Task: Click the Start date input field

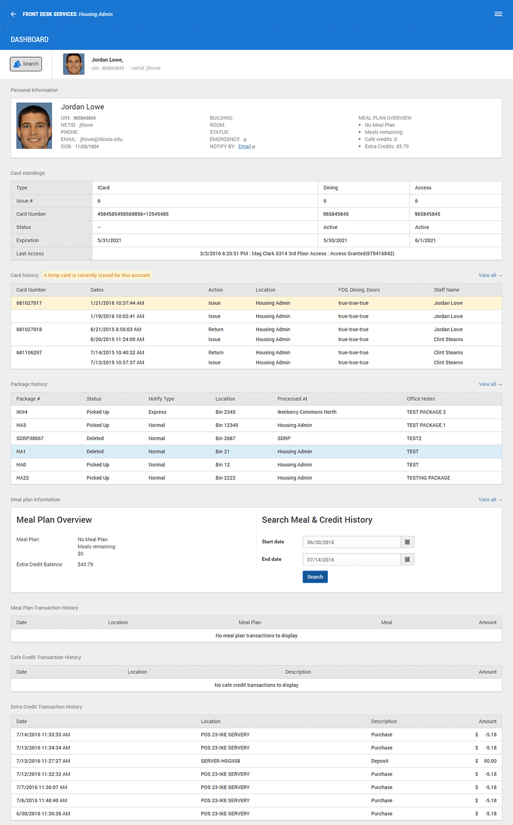Action: pyautogui.click(x=351, y=542)
